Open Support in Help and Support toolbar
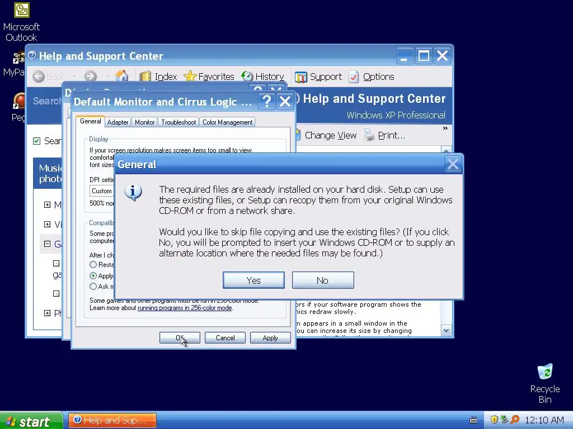Screen dimensions: 573x429 pos(318,77)
